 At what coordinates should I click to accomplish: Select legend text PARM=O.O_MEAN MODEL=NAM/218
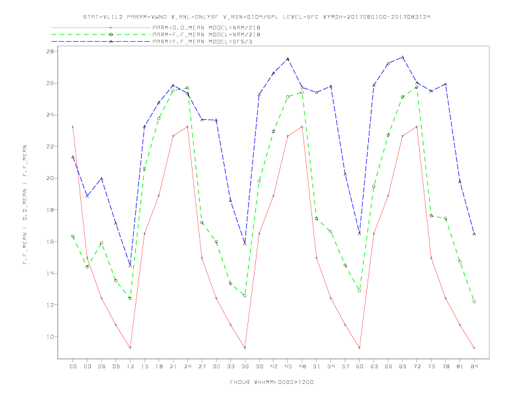tap(206, 27)
